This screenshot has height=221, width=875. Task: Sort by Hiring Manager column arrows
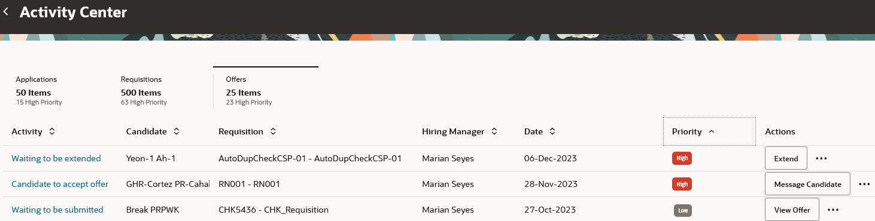point(494,131)
